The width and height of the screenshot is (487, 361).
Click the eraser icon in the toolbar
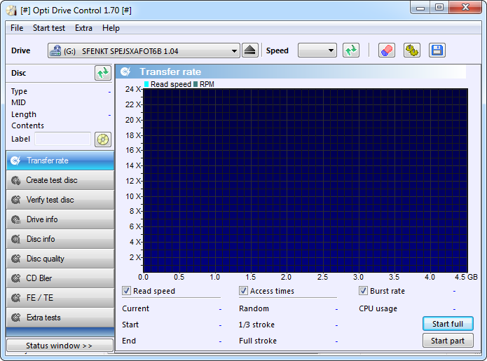click(387, 50)
